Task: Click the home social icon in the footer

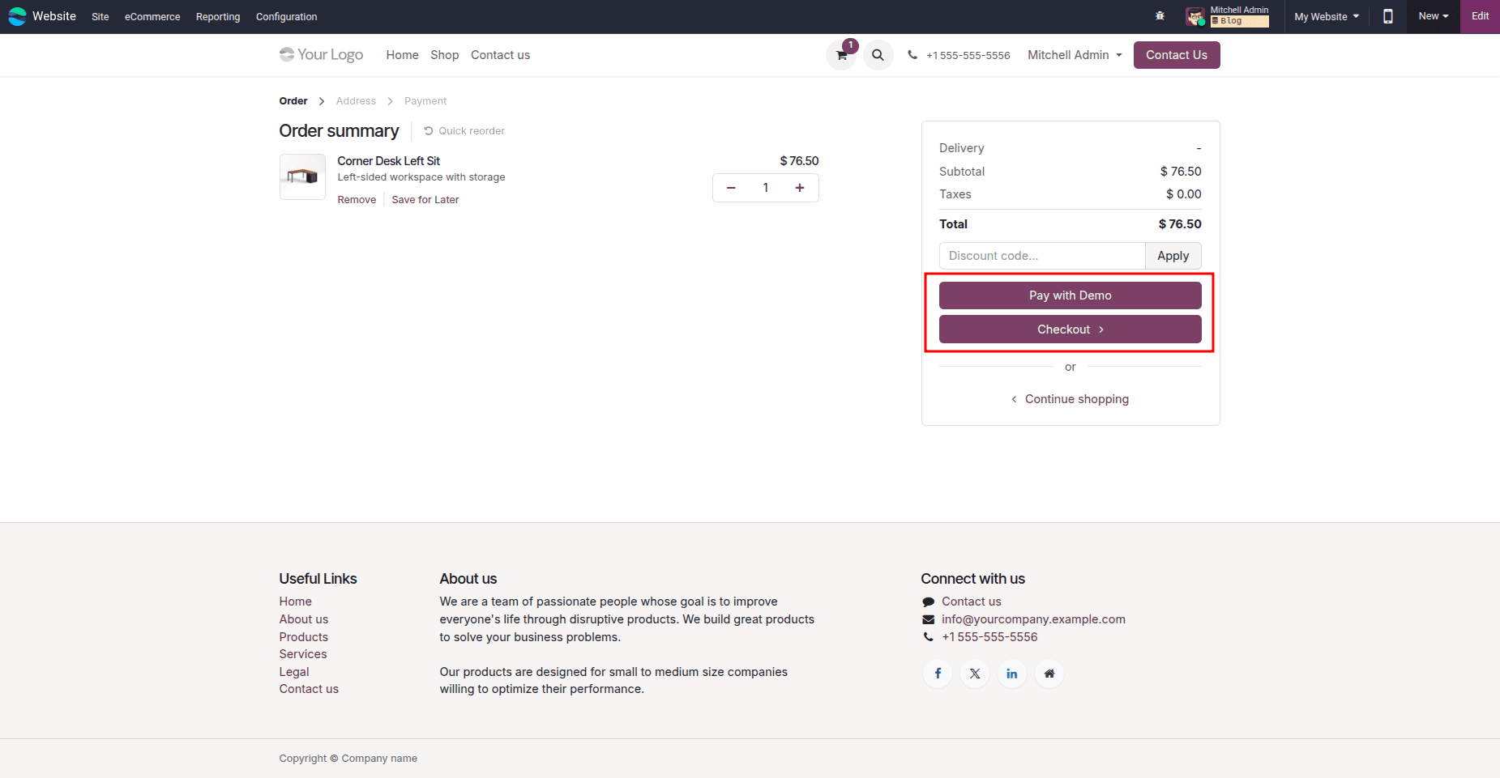Action: pos(1049,674)
